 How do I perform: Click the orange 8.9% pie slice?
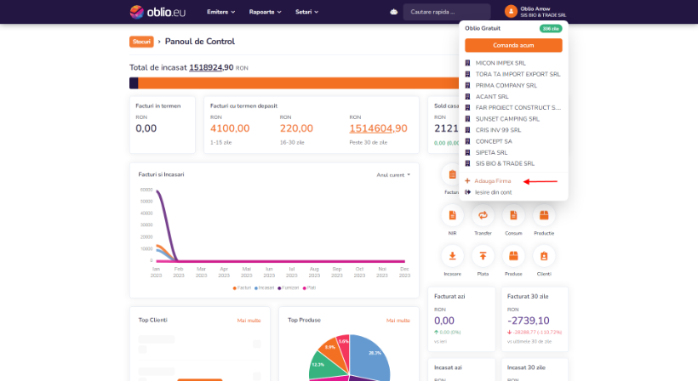tap(333, 349)
